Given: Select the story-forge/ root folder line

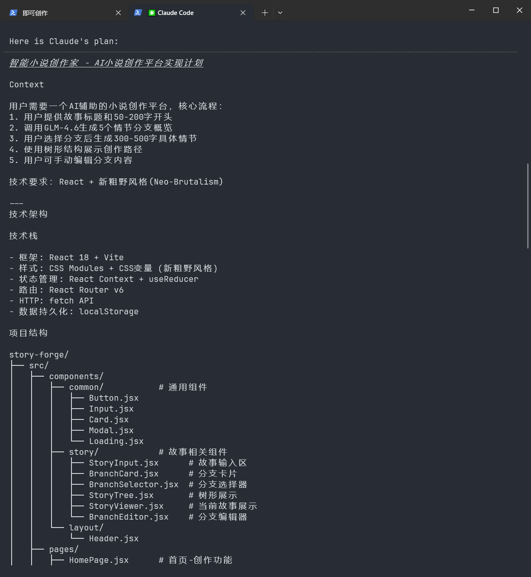Looking at the screenshot, I should click(39, 355).
